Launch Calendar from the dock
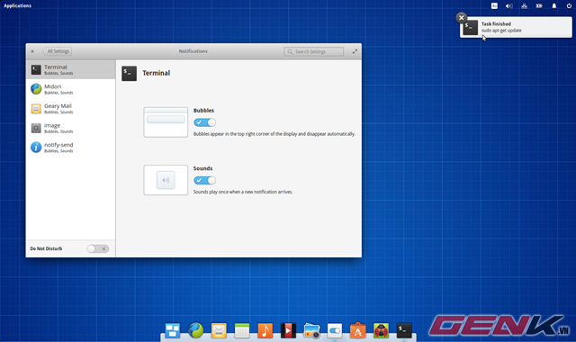 point(242,330)
